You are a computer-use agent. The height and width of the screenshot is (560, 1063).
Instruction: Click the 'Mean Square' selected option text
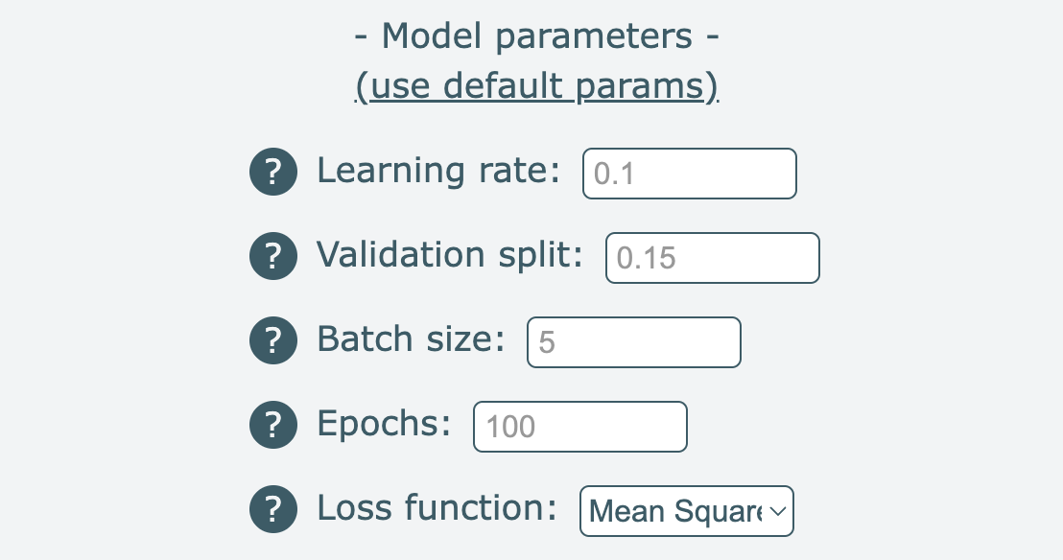pyautogui.click(x=675, y=511)
